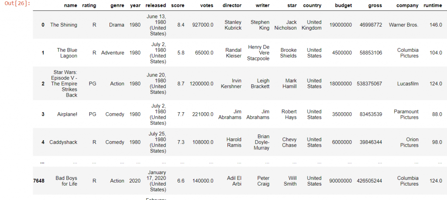Select row index 7648 label
Viewport: 447px width, 200px height.
[39, 181]
